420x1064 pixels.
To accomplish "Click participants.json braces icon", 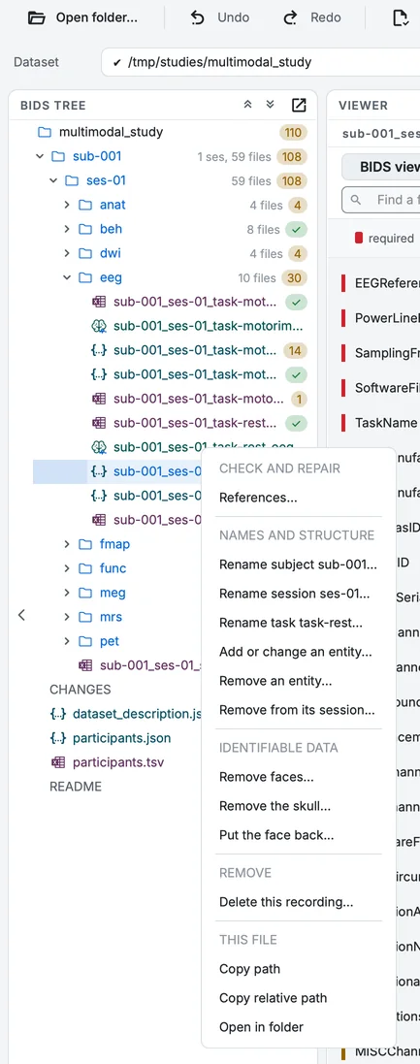I will pos(58,737).
